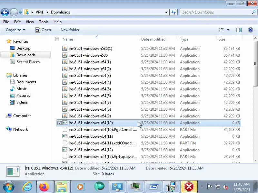Select the jre-8u51-windows-x64(11) application icon
The image size is (258, 193).
click(x=65, y=136)
